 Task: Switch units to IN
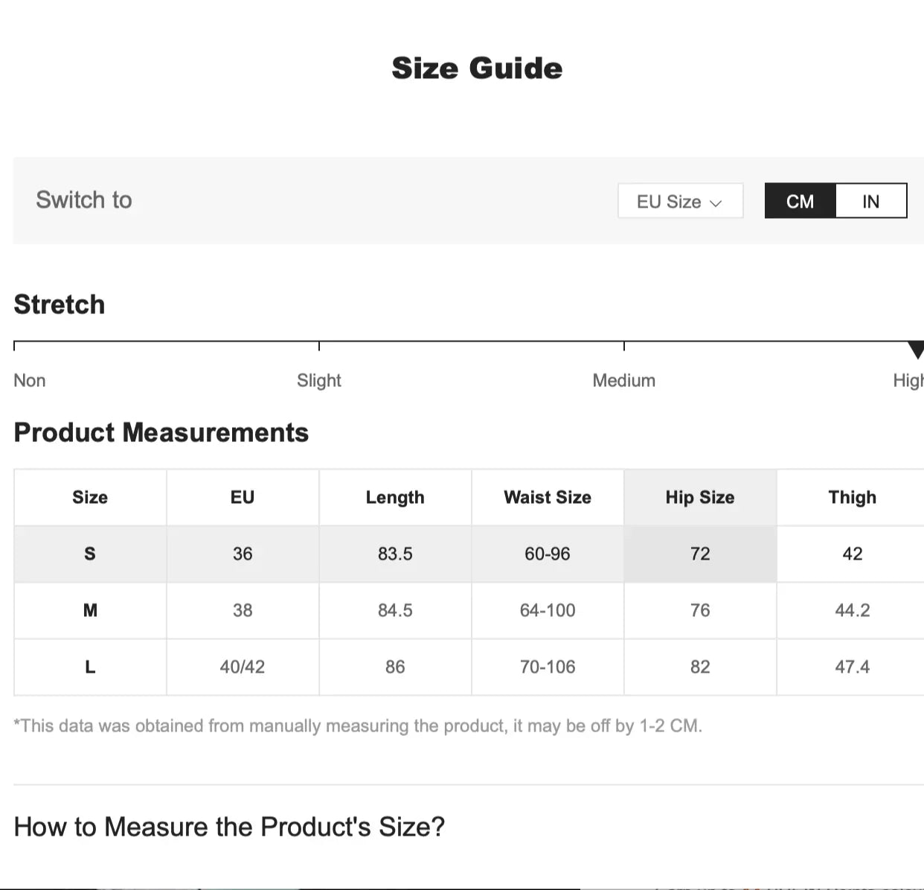point(870,202)
